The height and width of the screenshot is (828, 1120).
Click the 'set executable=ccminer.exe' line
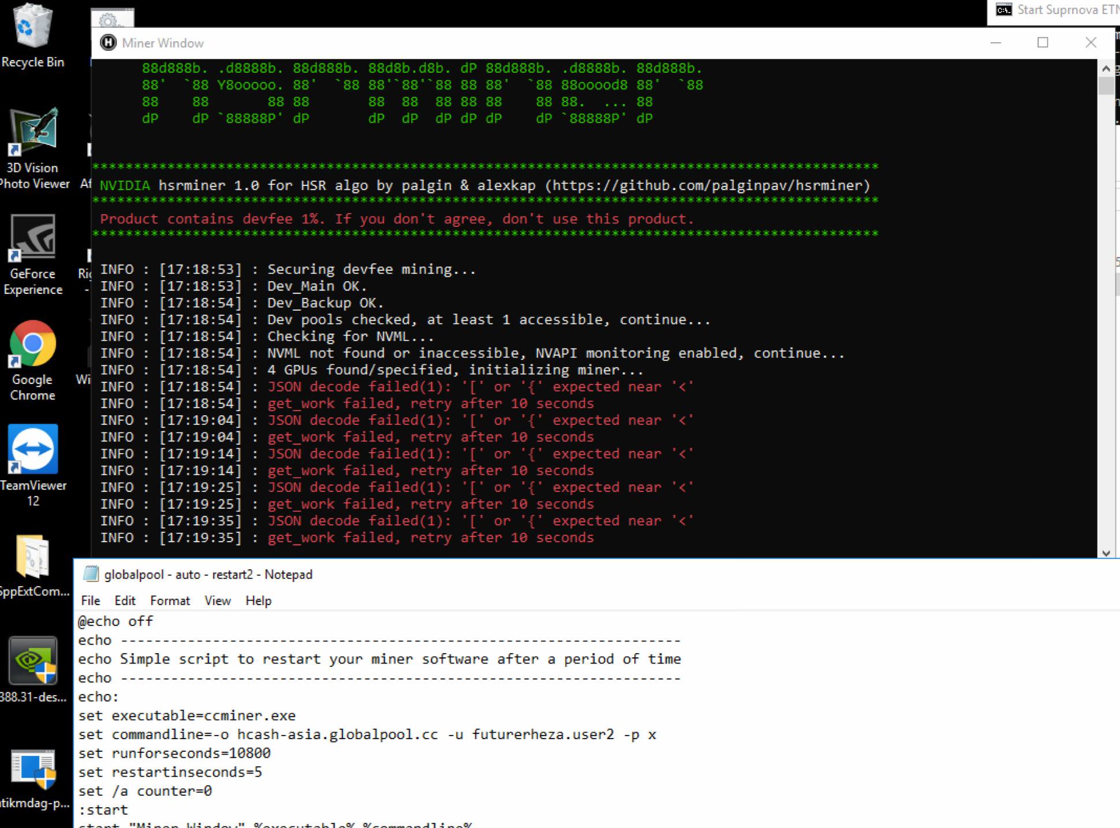(x=187, y=715)
